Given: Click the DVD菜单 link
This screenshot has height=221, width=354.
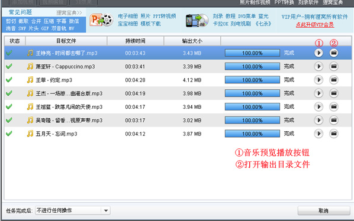Looking at the screenshot, I should pos(247,16).
